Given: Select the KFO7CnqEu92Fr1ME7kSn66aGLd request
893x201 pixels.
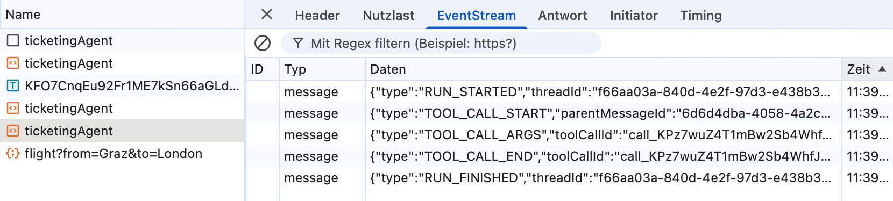Looking at the screenshot, I should pyautogui.click(x=122, y=85).
